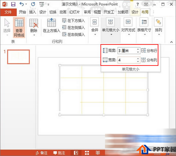
Task: Click Insert Below (在下方插入) command
Action: [x=73, y=21]
